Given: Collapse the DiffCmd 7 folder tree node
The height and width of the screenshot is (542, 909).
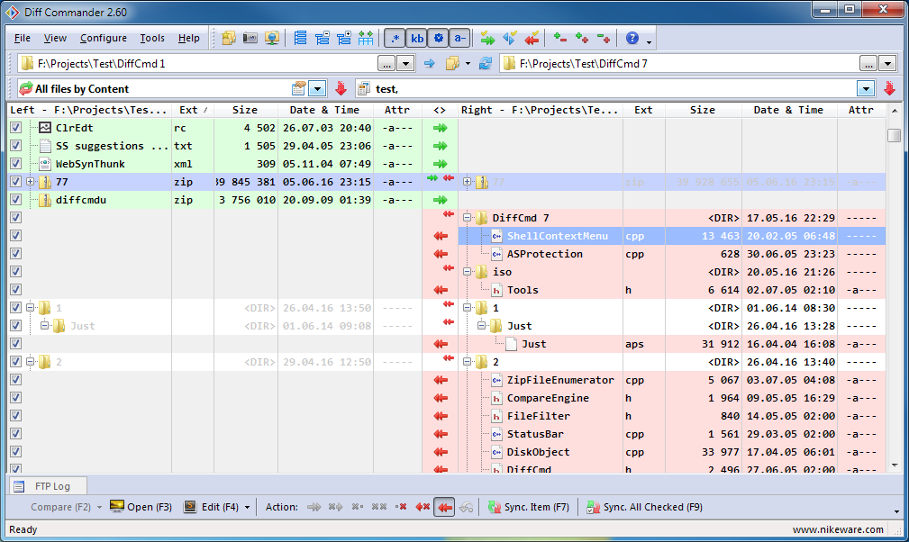Looking at the screenshot, I should pyautogui.click(x=468, y=218).
